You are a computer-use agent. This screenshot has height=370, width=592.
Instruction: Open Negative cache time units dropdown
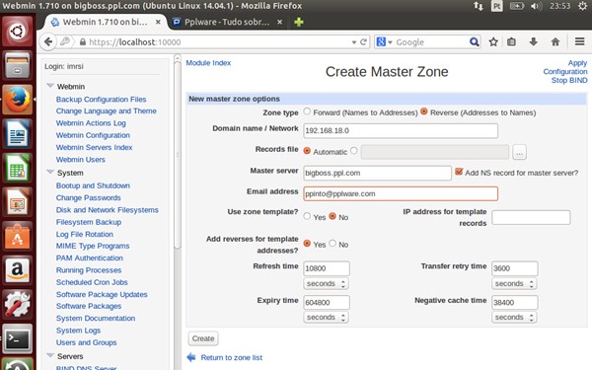(x=514, y=317)
